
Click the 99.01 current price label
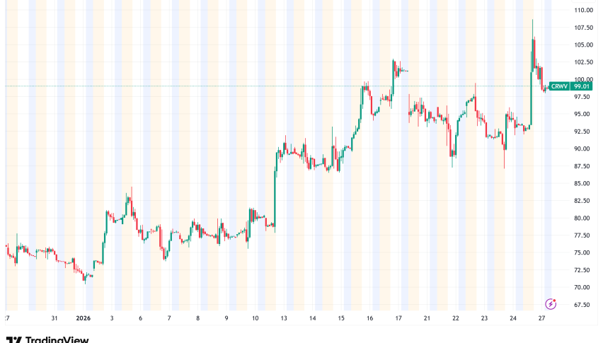tap(580, 86)
